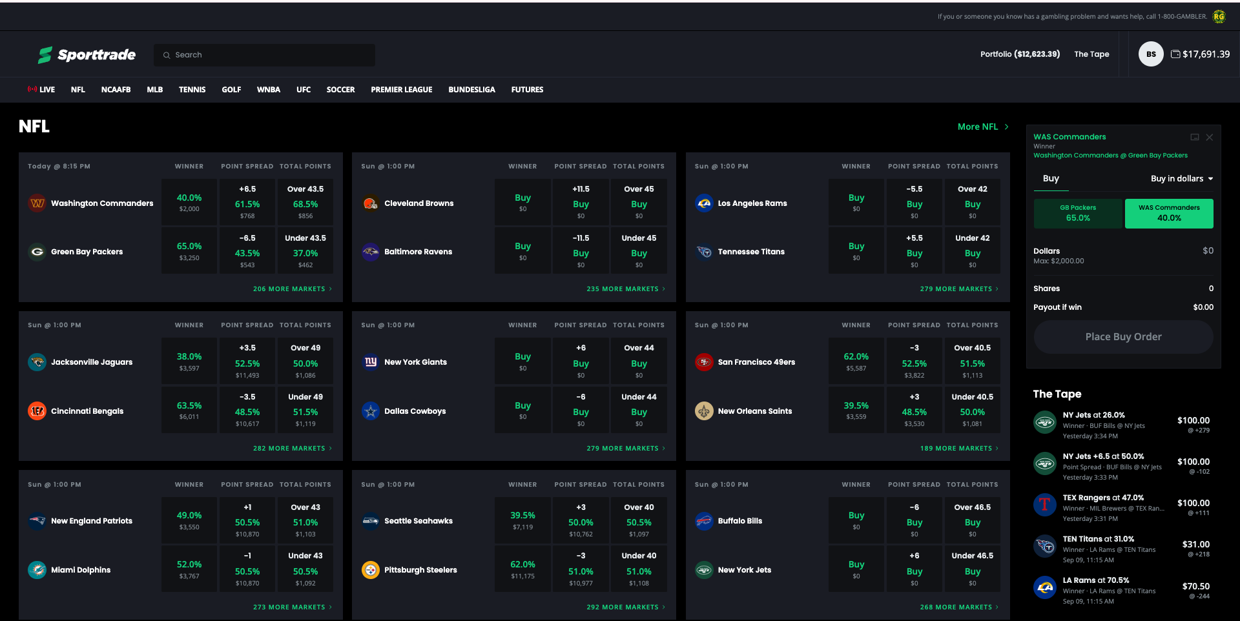
Task: Select Over 43.5 total points at 68.5%
Action: point(305,202)
